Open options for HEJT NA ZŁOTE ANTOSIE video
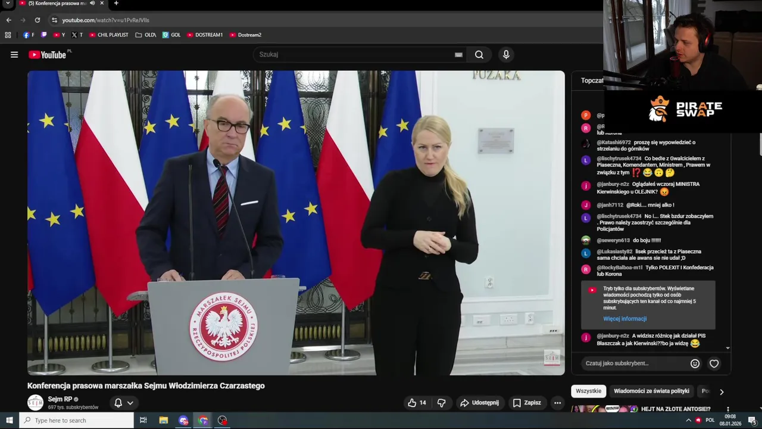 pyautogui.click(x=727, y=410)
